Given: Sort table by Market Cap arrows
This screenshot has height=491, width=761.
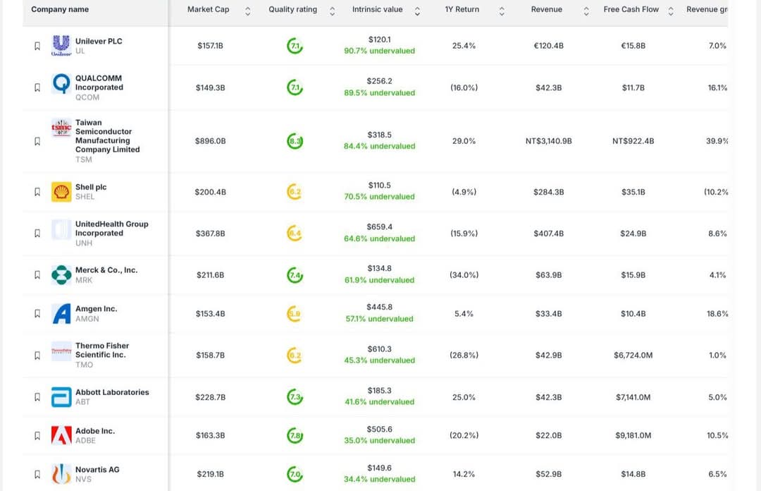Looking at the screenshot, I should (247, 11).
